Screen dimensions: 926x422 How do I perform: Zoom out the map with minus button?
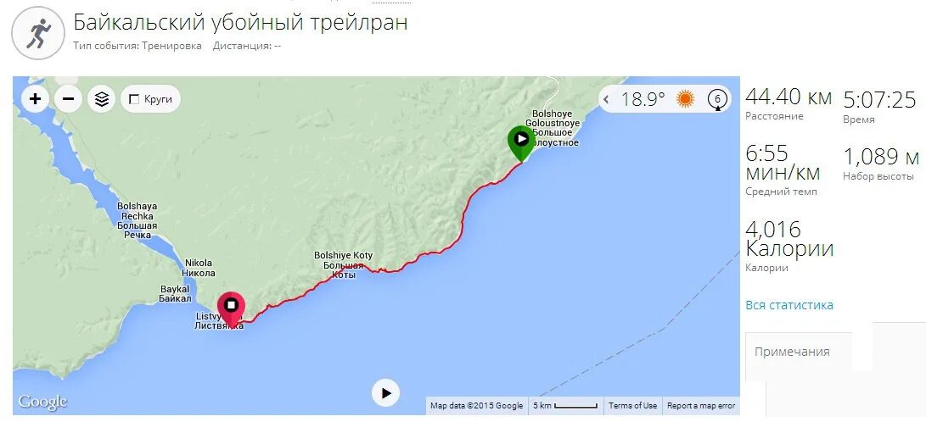68,99
